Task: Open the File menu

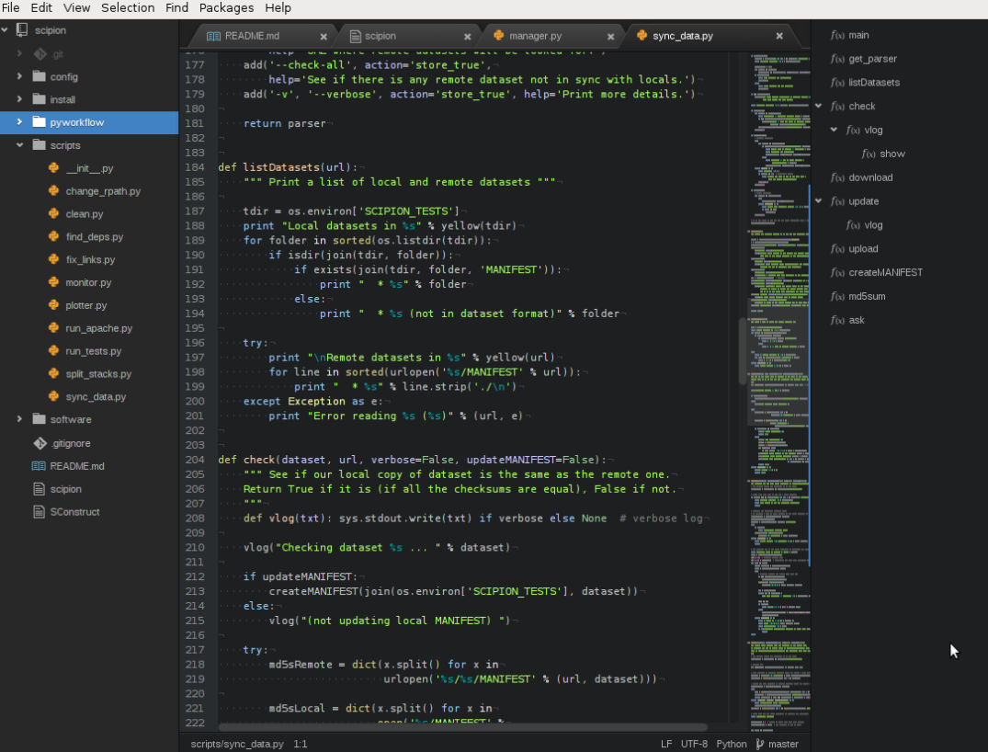Action: (11, 7)
